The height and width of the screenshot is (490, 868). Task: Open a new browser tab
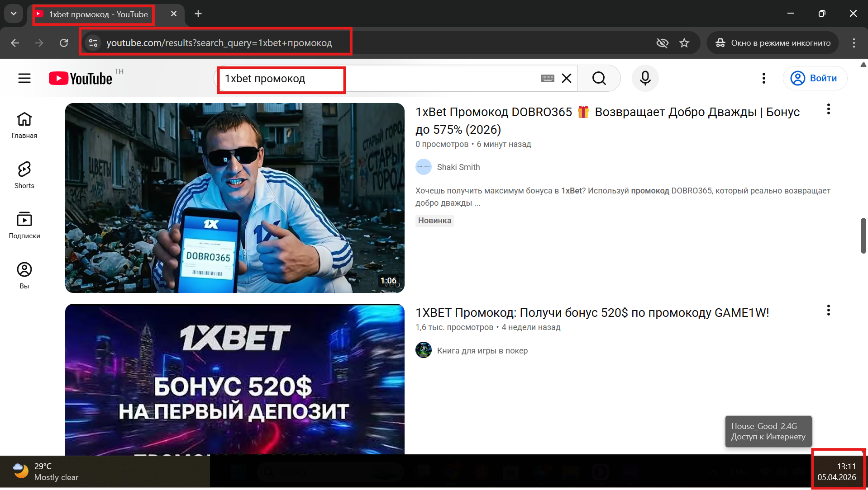(198, 14)
